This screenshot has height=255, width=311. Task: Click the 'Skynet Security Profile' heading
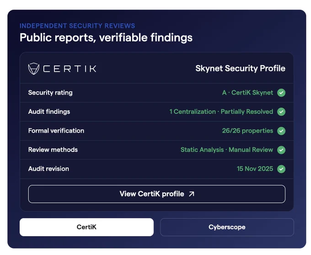coord(240,69)
